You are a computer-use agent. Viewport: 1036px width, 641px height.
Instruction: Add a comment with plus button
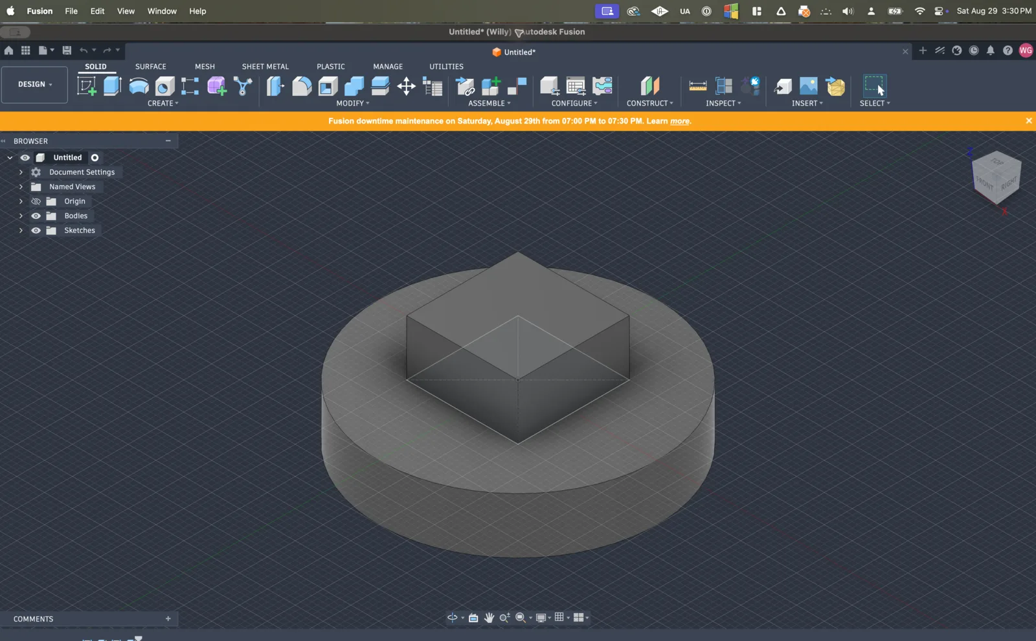(x=168, y=619)
